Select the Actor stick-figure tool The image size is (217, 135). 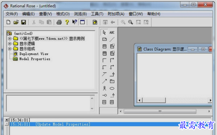pyautogui.click(x=104, y=88)
